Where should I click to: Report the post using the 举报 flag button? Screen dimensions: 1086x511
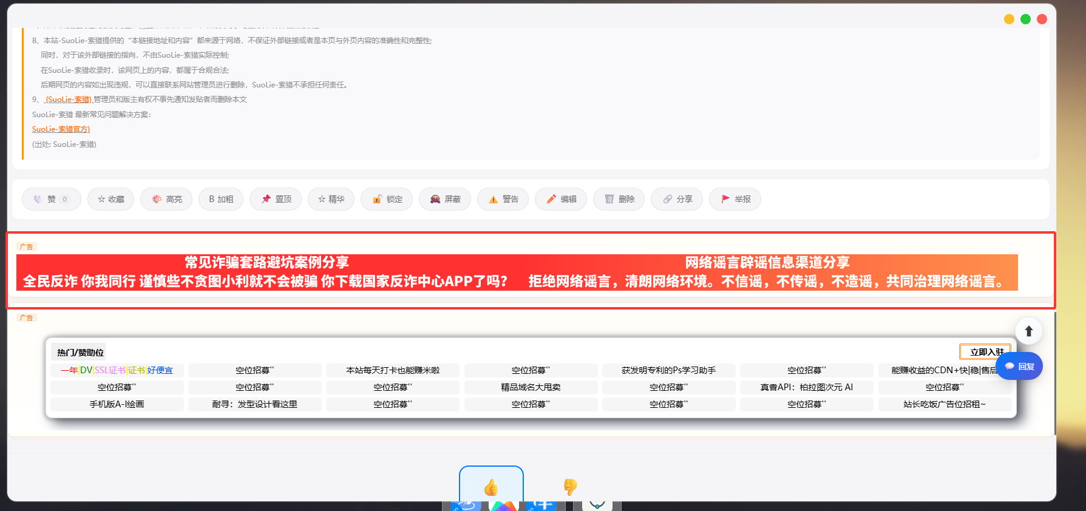pos(735,199)
